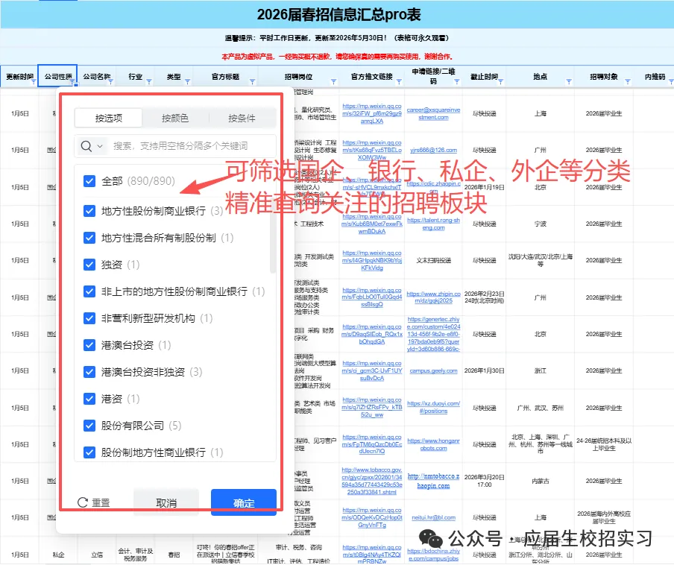Click the reset circular arrow icon
The height and width of the screenshot is (565, 674).
point(83,502)
